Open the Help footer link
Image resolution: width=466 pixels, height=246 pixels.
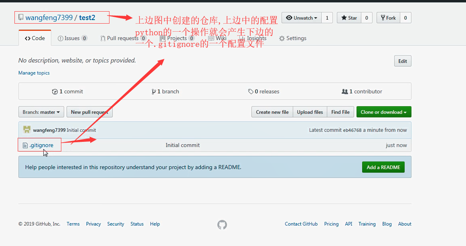(x=155, y=224)
